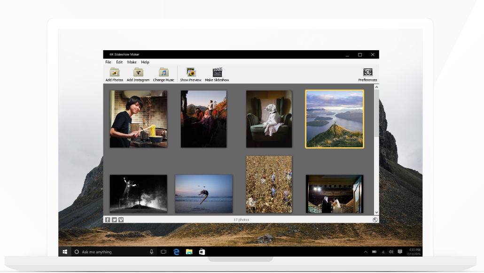Viewport: 484px width, 273px height.
Task: Click the Vimeo icon in status bar
Action: point(121,220)
